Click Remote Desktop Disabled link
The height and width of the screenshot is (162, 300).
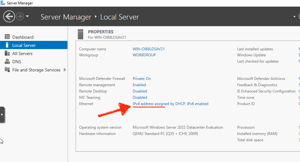click(x=140, y=91)
